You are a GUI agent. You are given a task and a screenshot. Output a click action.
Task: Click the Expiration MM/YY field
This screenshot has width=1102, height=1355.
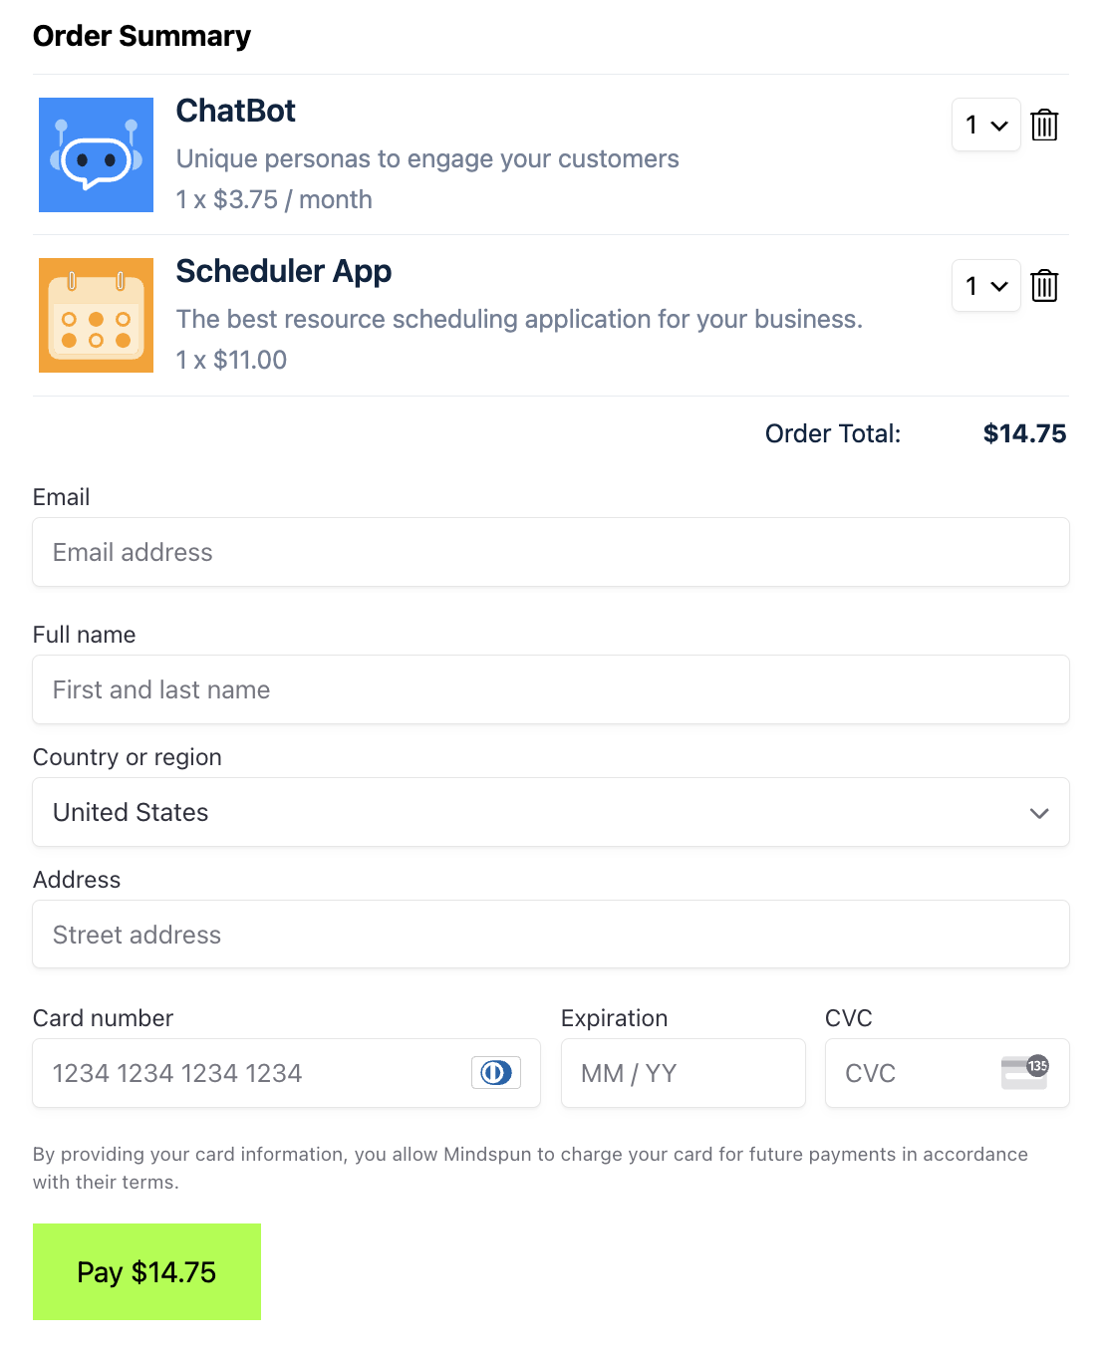(x=683, y=1072)
